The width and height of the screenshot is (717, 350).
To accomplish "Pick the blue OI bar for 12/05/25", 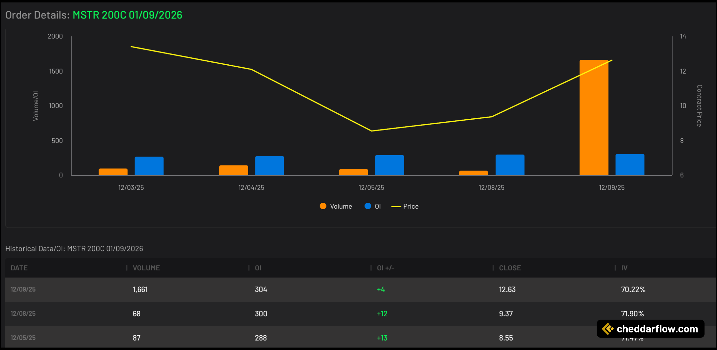I will (x=390, y=165).
